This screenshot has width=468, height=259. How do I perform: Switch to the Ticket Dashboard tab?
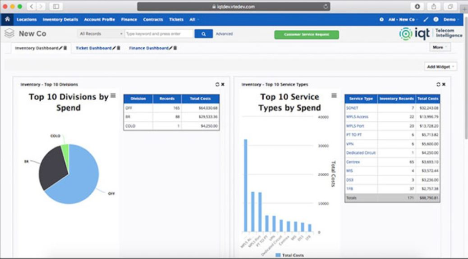pyautogui.click(x=94, y=48)
